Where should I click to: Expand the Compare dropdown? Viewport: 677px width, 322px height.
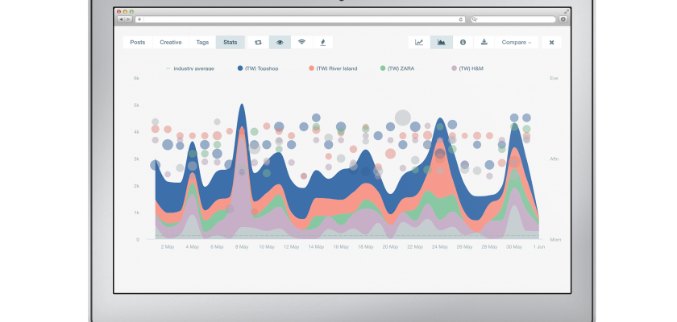(x=516, y=42)
